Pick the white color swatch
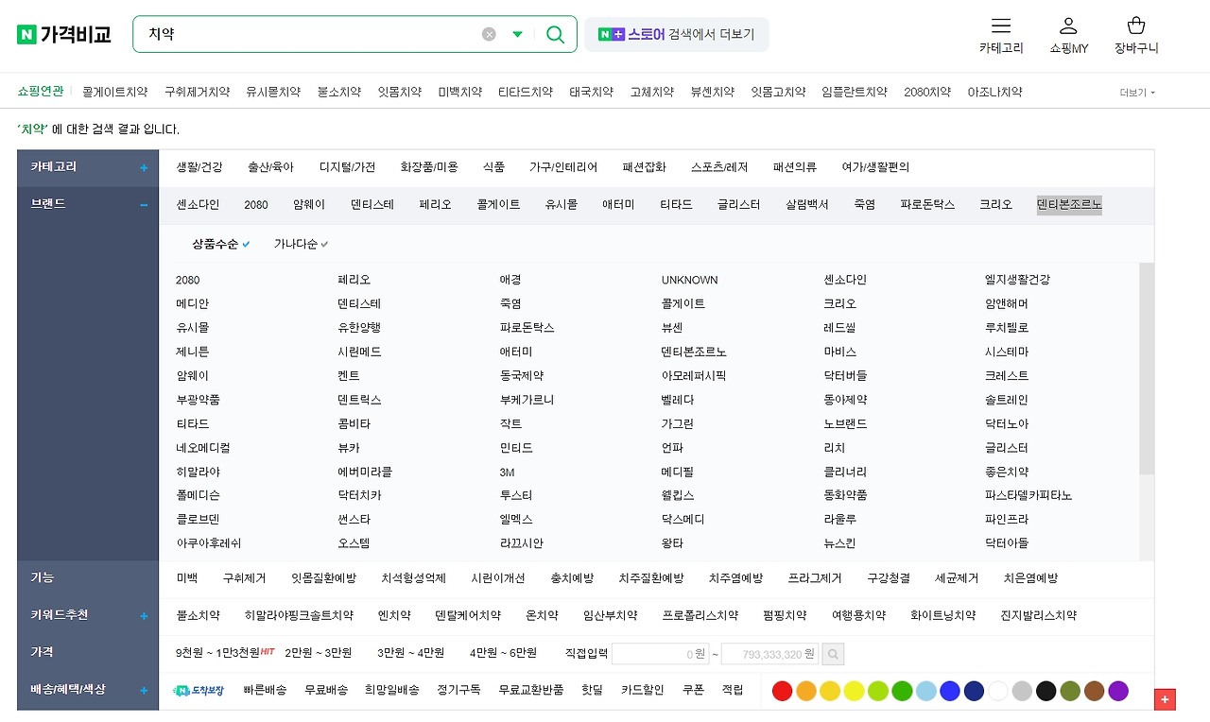 click(998, 691)
